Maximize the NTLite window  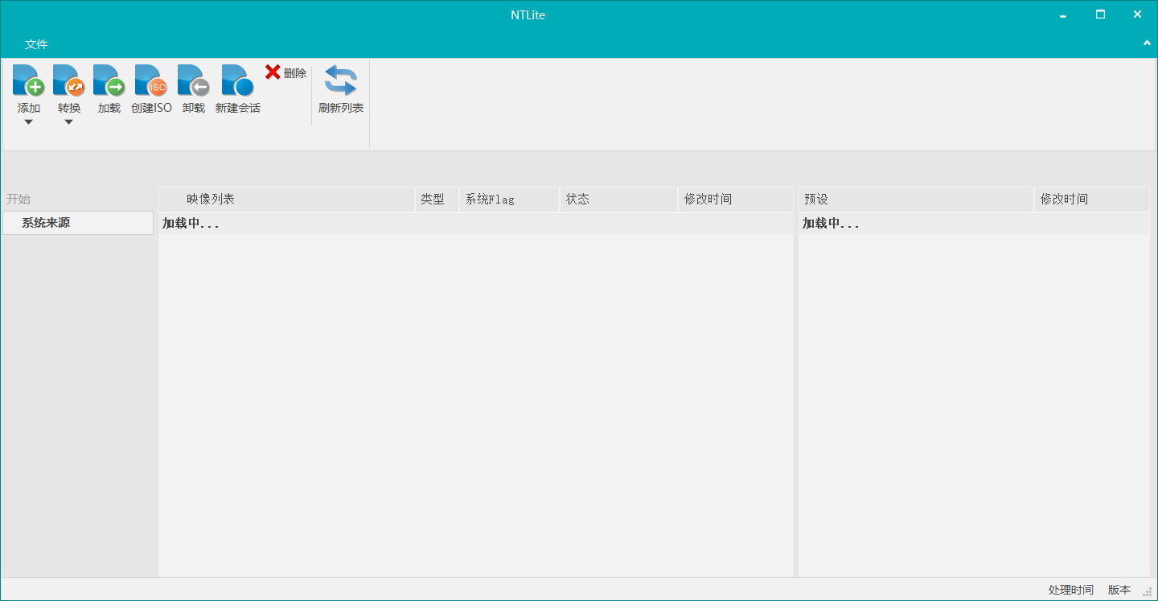pyautogui.click(x=1100, y=14)
